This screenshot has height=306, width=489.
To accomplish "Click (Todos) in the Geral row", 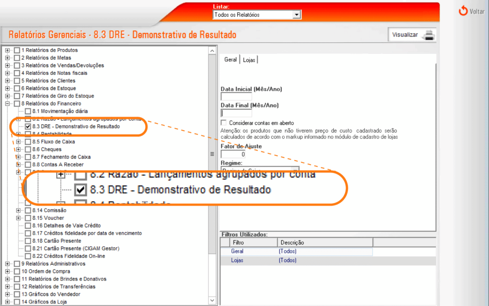I will [x=287, y=251].
